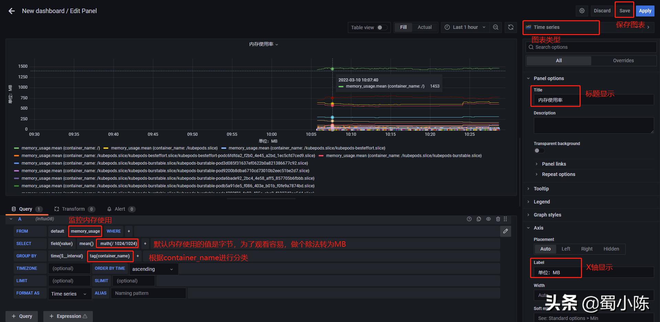Image resolution: width=660 pixels, height=322 pixels.
Task: Apply the panel changes
Action: (645, 11)
